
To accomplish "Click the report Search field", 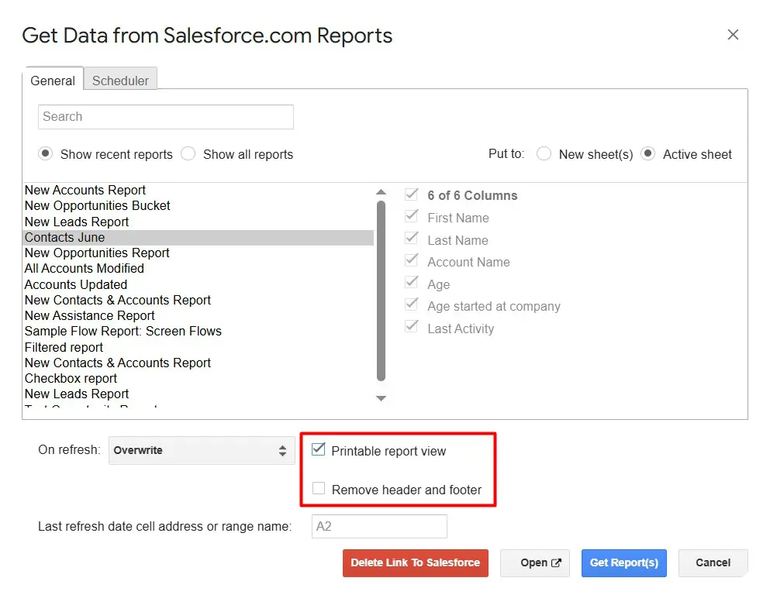I will (x=166, y=117).
